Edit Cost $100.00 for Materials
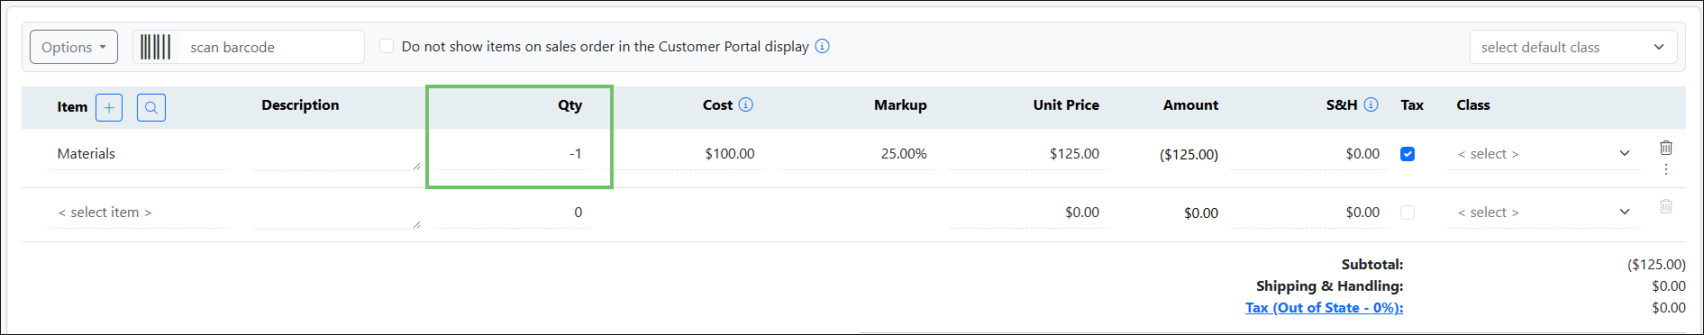This screenshot has height=335, width=1704. click(x=685, y=154)
